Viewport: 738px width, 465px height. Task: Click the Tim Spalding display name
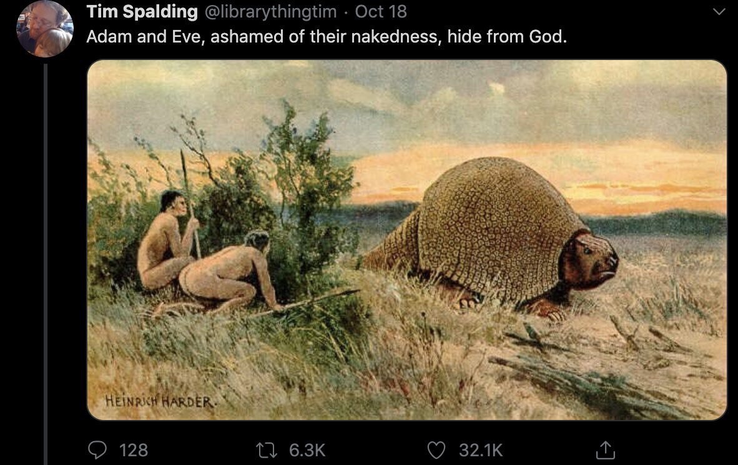(142, 12)
